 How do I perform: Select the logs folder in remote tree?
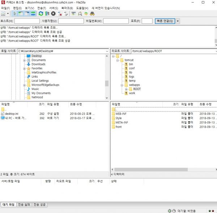point(132,77)
